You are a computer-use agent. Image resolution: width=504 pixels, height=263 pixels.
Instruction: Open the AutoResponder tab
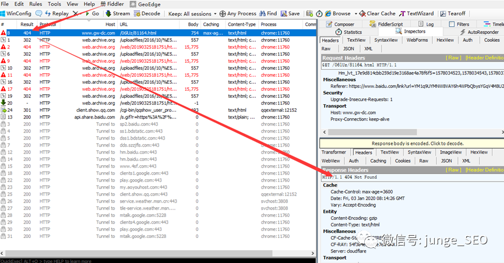click(x=480, y=32)
